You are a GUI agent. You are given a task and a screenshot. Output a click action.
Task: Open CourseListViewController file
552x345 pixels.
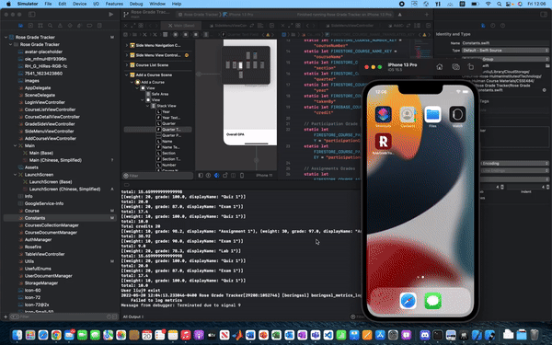coord(50,109)
